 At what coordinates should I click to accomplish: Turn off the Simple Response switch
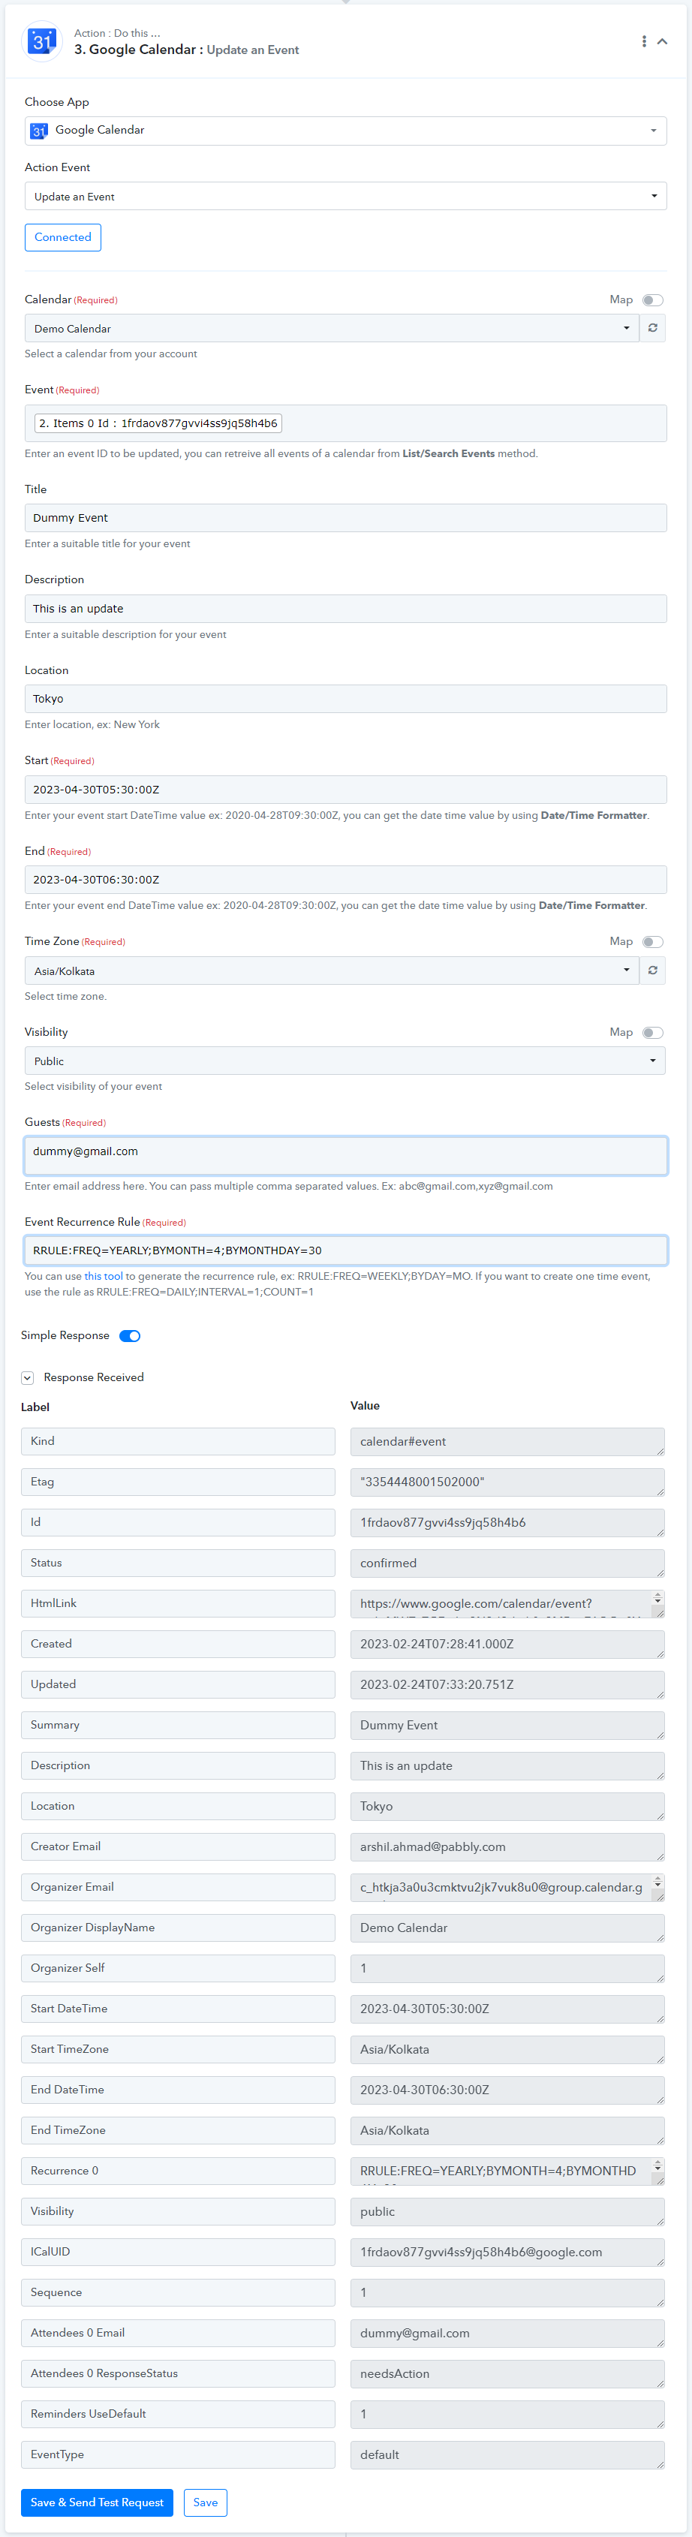[130, 1335]
